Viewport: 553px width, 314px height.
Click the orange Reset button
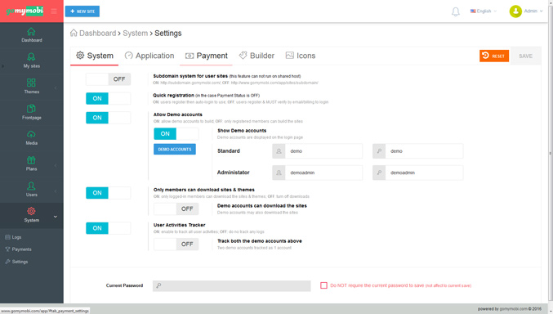pos(494,56)
